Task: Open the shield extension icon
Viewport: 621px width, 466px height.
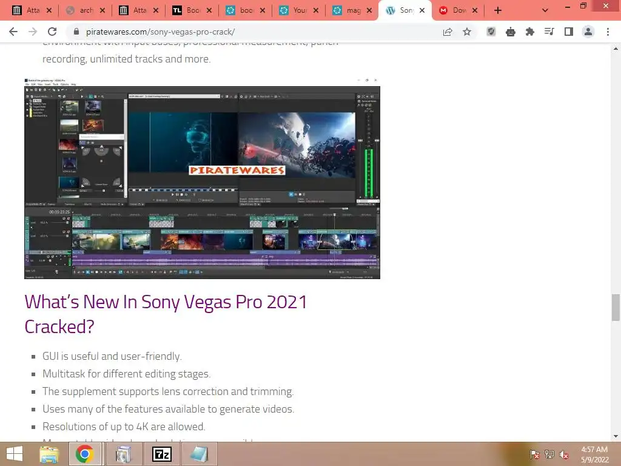Action: pos(491,32)
